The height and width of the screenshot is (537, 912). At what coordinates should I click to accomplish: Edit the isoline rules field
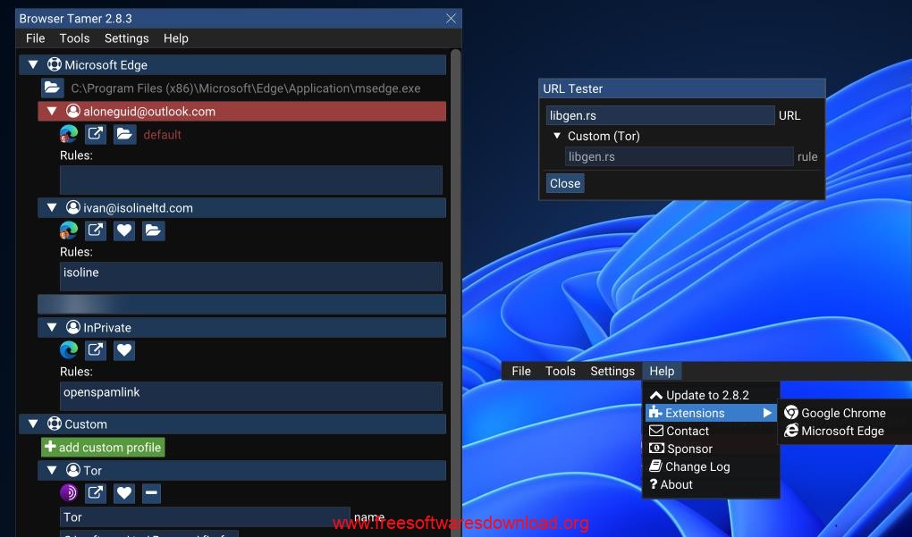pyautogui.click(x=251, y=277)
